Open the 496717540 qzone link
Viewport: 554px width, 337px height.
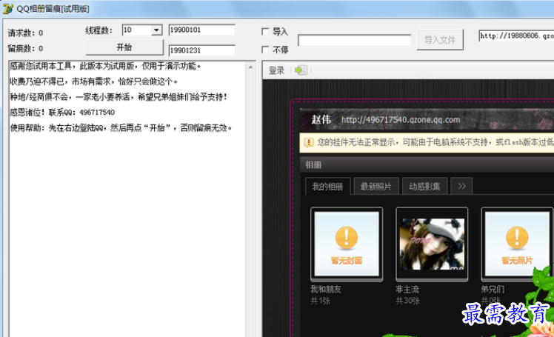401,120
